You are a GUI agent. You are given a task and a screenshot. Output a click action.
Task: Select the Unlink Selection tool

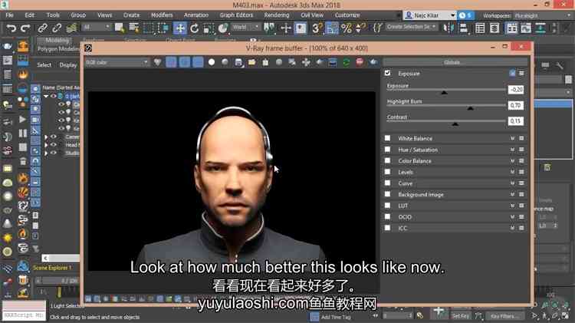click(57, 28)
